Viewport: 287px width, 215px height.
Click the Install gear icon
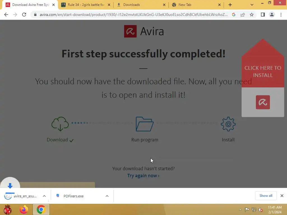[x=228, y=124]
